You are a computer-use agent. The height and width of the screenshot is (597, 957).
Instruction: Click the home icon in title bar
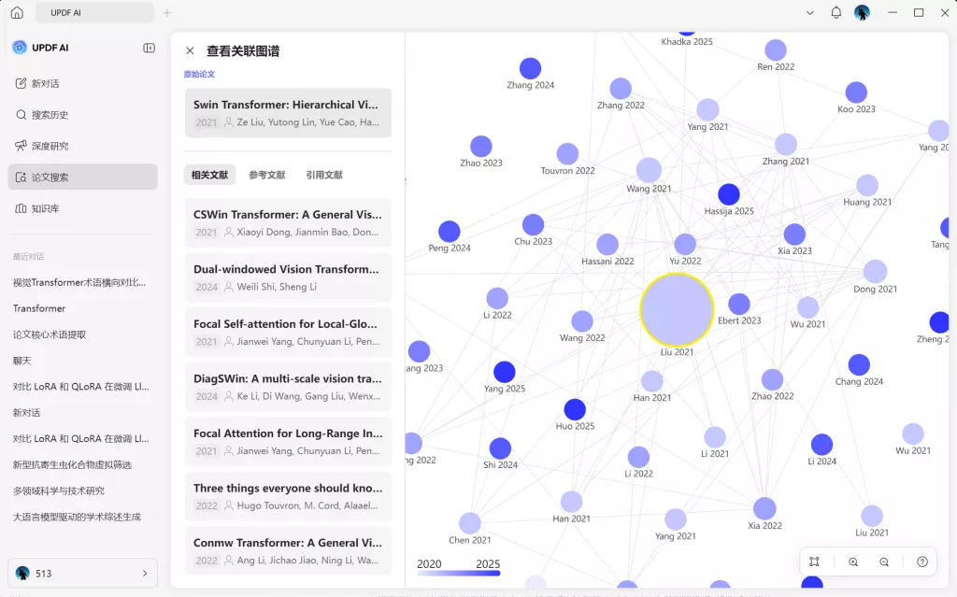pyautogui.click(x=16, y=13)
